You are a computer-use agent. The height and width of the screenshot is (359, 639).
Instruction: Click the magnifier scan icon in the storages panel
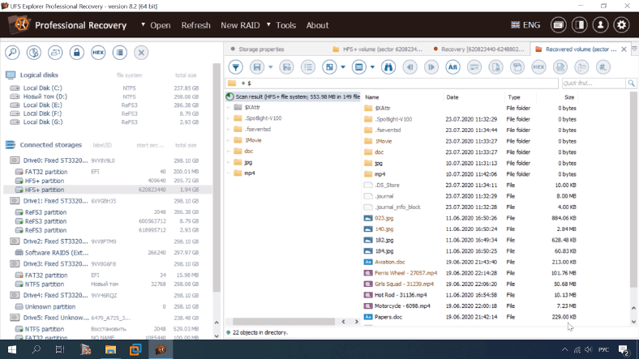[x=12, y=53]
